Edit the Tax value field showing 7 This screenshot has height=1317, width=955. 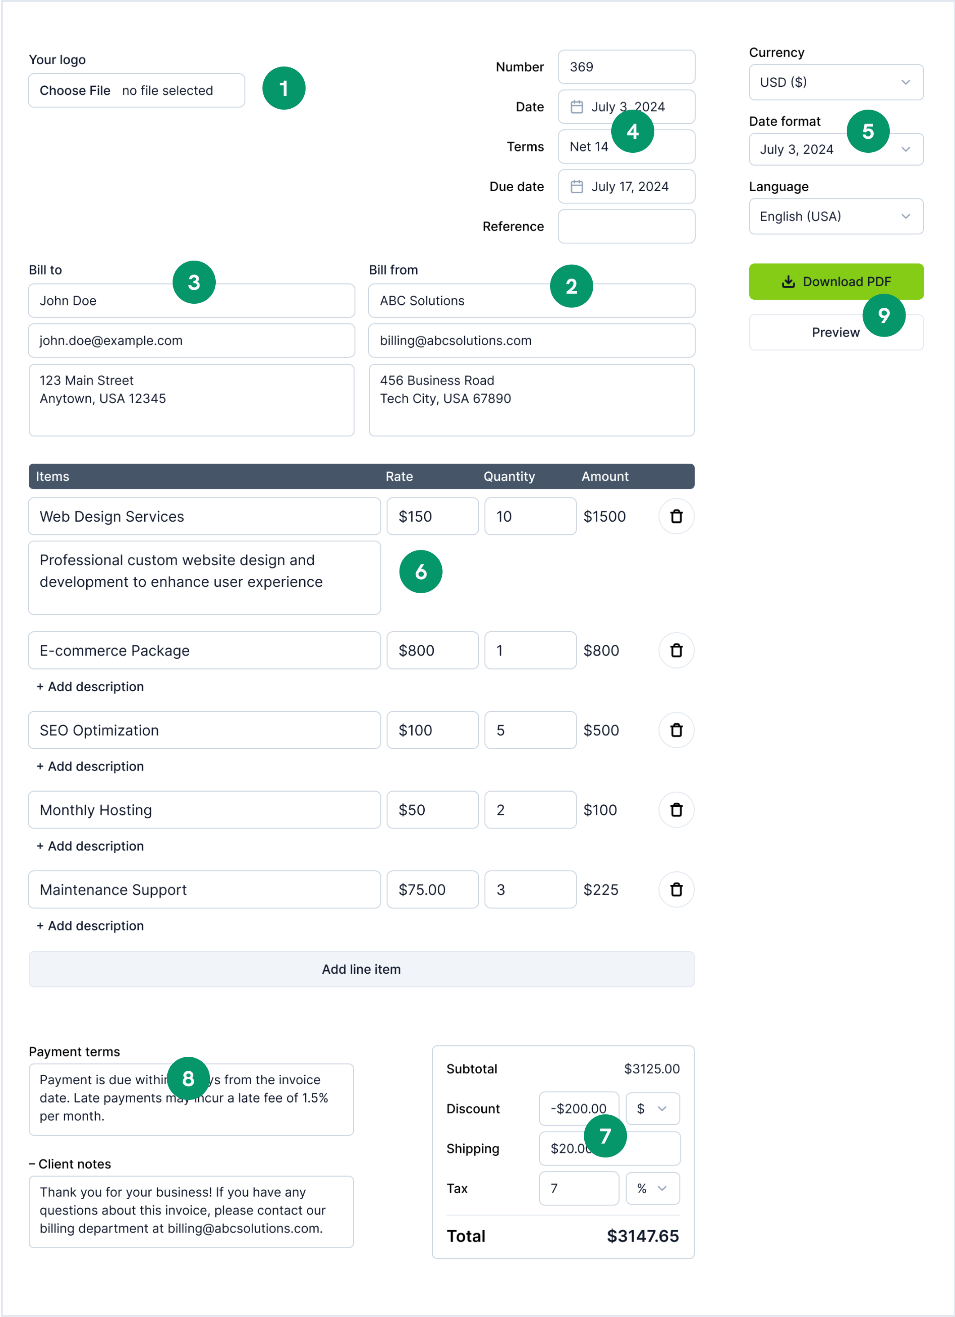(578, 1188)
